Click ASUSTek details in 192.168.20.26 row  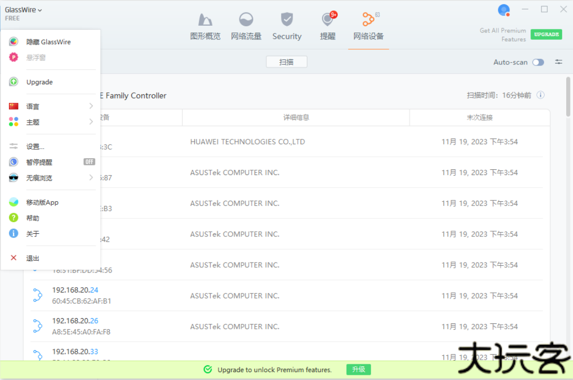tap(235, 327)
